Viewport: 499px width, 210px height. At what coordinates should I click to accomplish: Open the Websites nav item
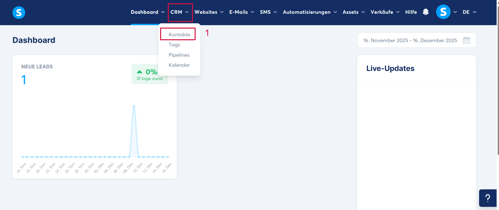pyautogui.click(x=206, y=12)
